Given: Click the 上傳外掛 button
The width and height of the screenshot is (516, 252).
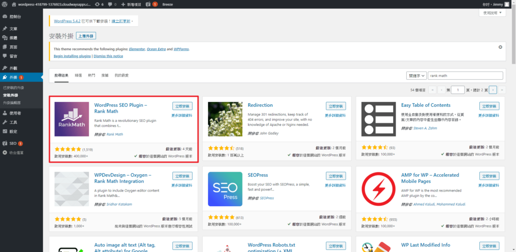Looking at the screenshot, I should tap(86, 36).
